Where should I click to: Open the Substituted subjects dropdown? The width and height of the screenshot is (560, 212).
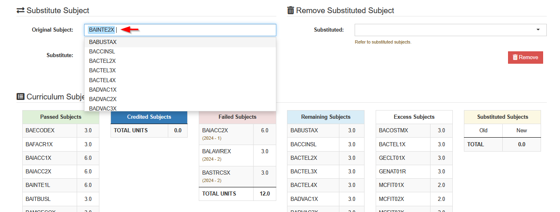coord(451,30)
